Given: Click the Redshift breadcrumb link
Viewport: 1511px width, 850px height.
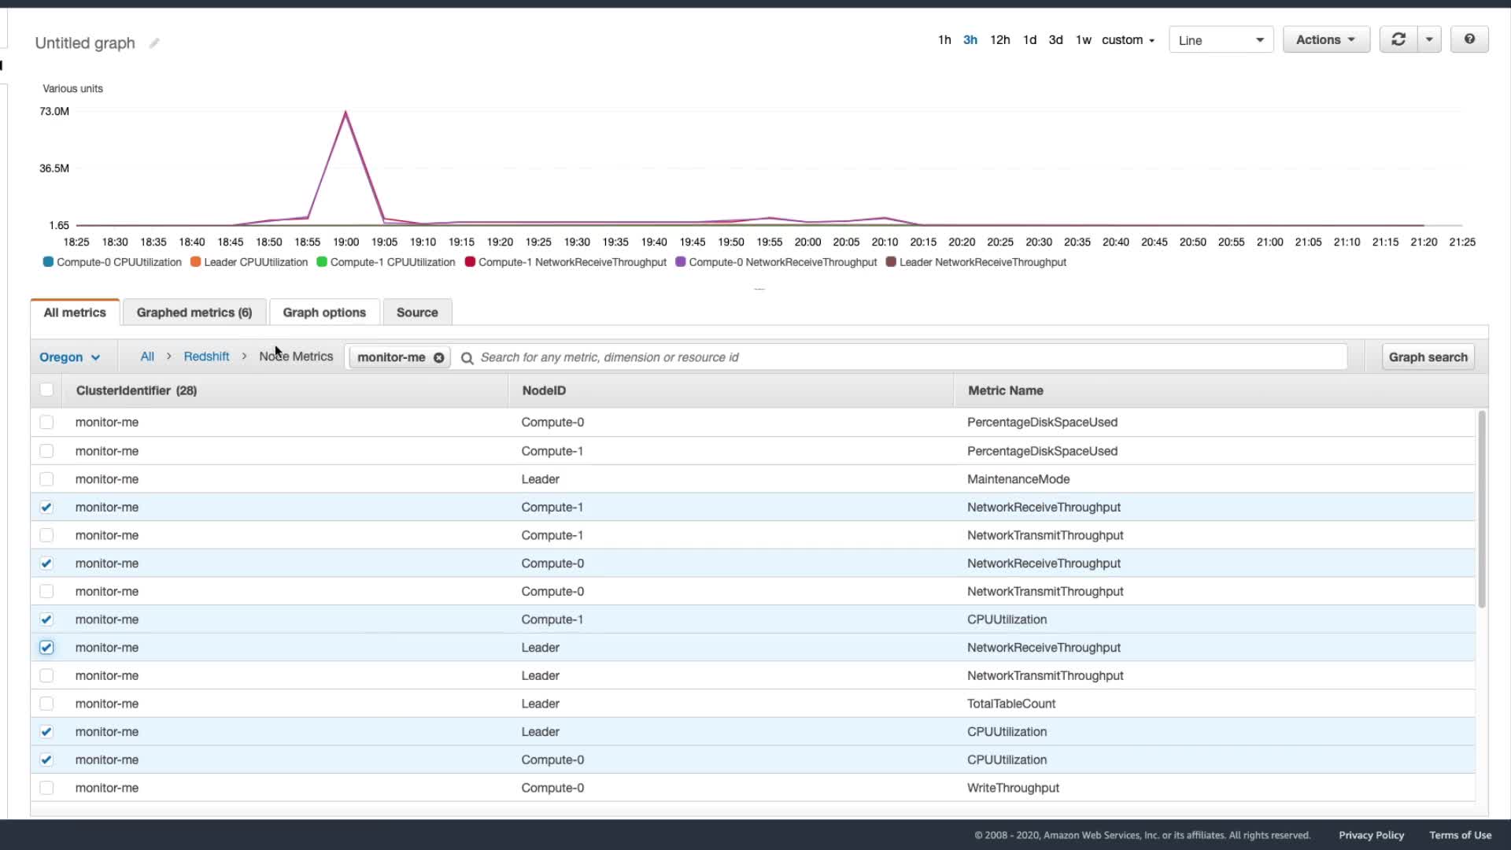Looking at the screenshot, I should 206,357.
